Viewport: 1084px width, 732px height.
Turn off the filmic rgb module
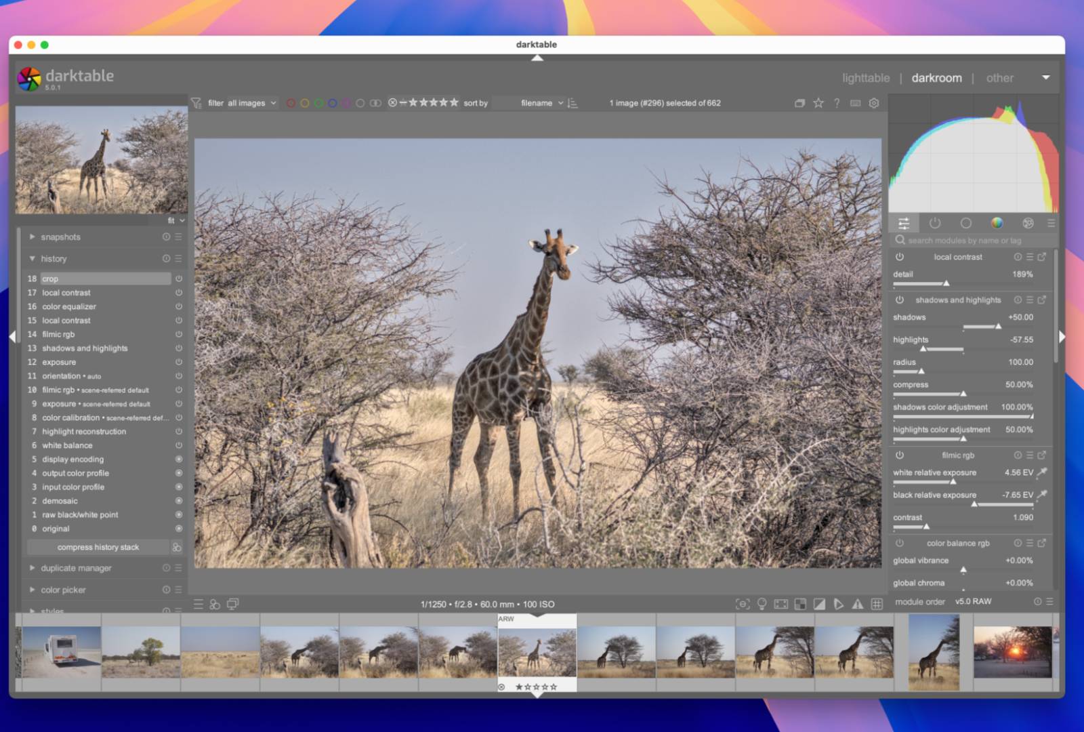(900, 455)
